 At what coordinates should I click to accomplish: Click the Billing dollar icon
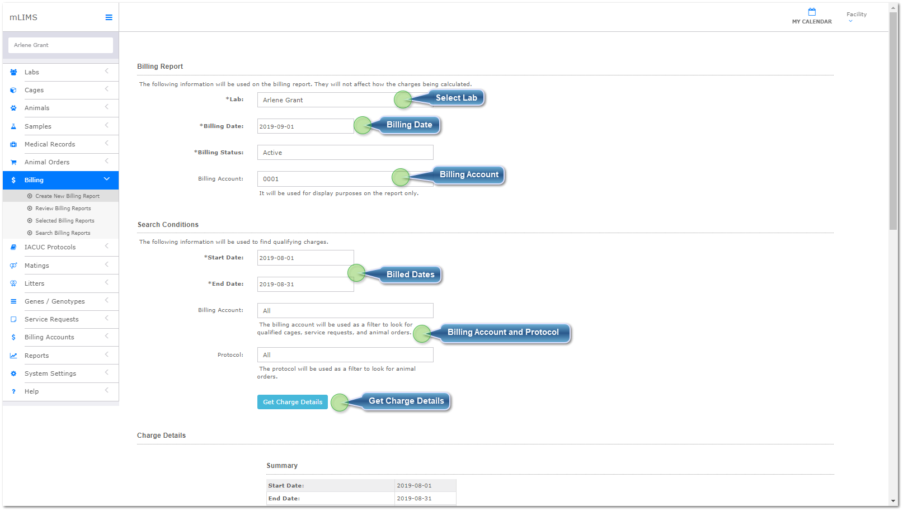click(13, 180)
